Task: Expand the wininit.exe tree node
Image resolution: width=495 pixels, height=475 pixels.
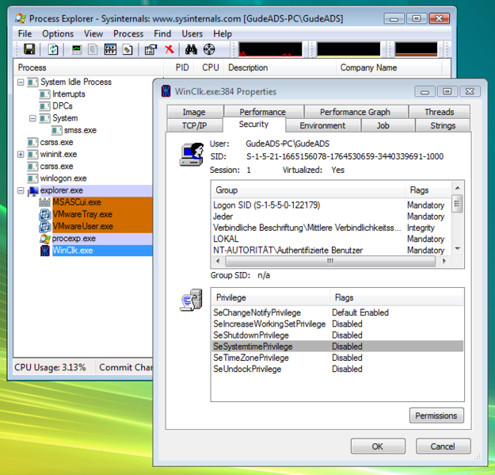Action: (x=21, y=155)
